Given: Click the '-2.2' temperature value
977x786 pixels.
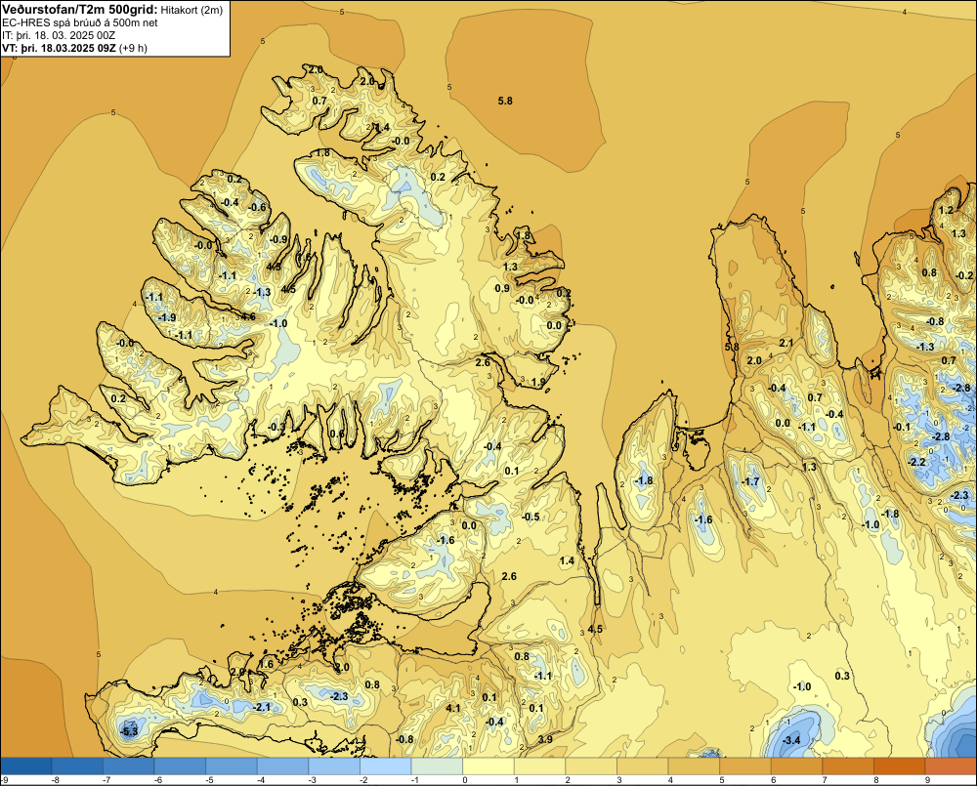Looking at the screenshot, I should (x=916, y=462).
